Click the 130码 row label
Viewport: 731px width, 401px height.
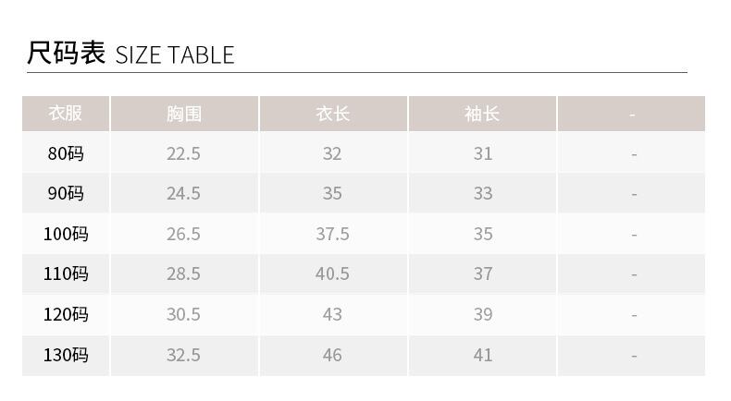click(66, 355)
